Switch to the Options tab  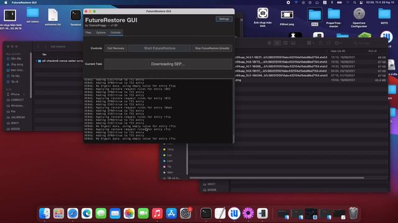tap(101, 33)
